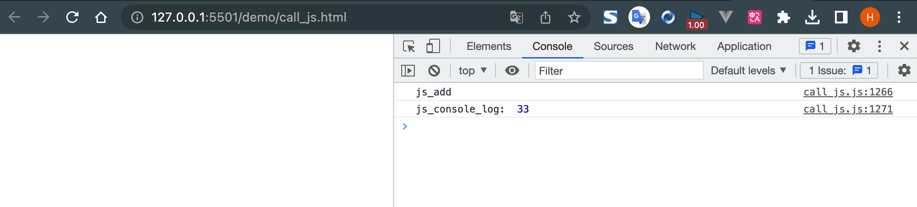Click the inspect element picker icon
This screenshot has width=917, height=207.
click(409, 46)
